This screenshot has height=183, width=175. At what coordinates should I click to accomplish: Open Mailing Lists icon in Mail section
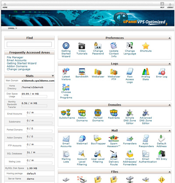pos(66,154)
